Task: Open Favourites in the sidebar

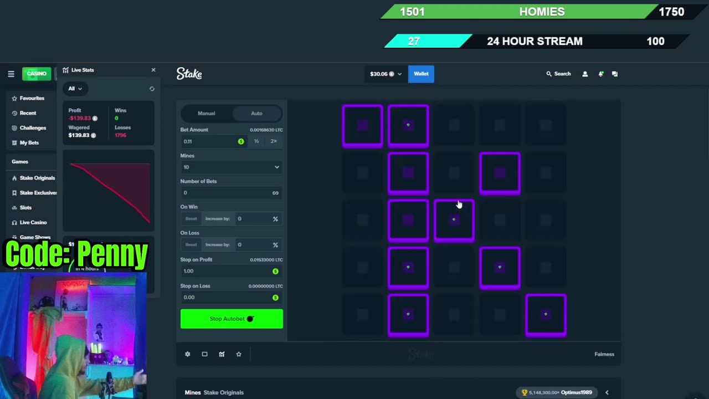Action: point(32,98)
